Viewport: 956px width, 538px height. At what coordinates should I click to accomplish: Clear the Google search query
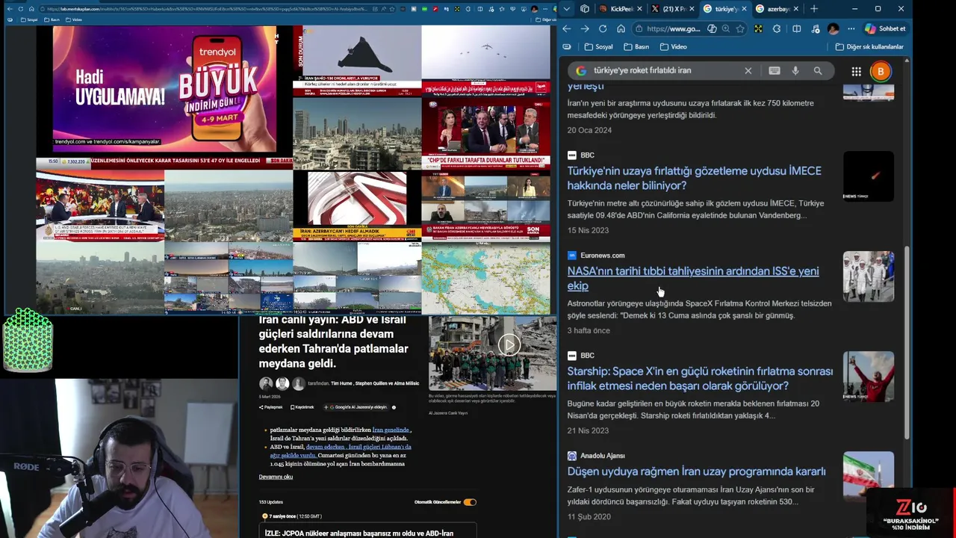pyautogui.click(x=748, y=70)
